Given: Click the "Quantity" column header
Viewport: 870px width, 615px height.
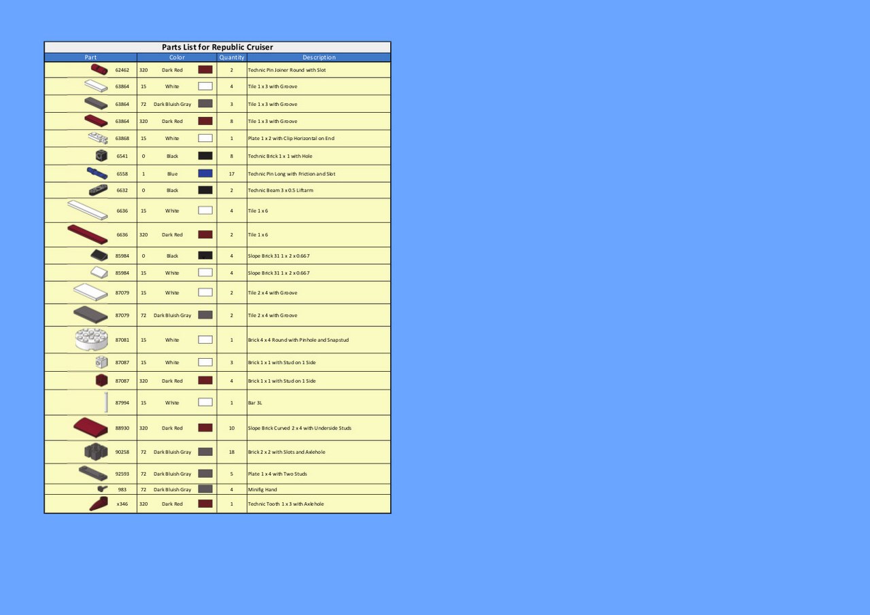Looking at the screenshot, I should pos(232,57).
